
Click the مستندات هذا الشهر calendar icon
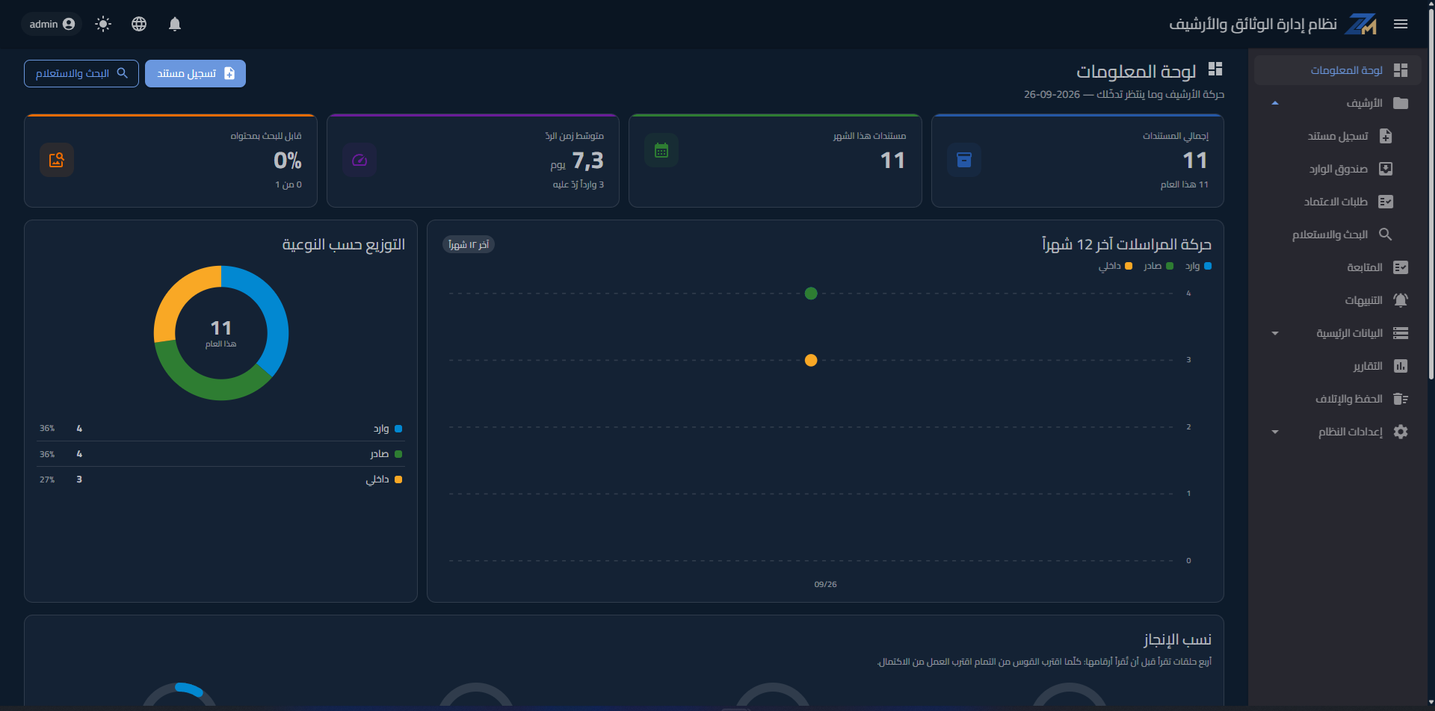(x=661, y=151)
